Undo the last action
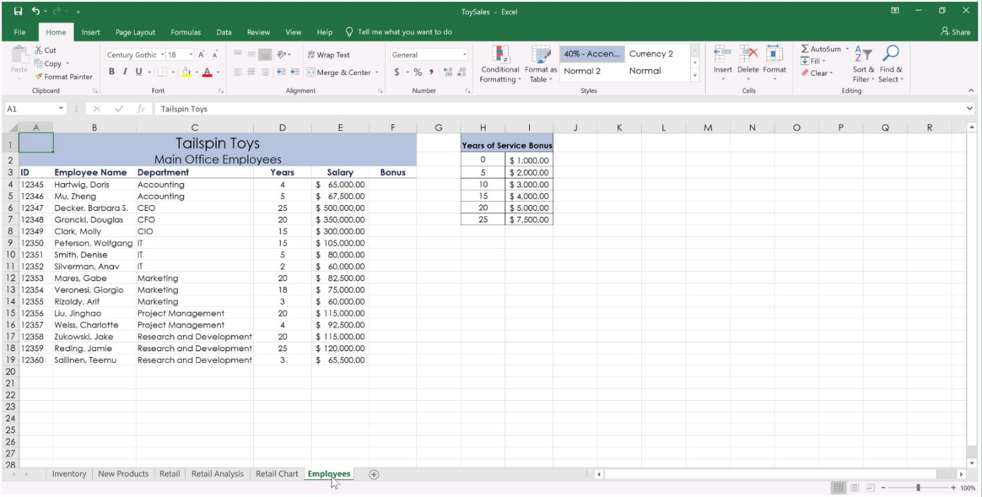Viewport: 982px width, 497px height. click(36, 11)
